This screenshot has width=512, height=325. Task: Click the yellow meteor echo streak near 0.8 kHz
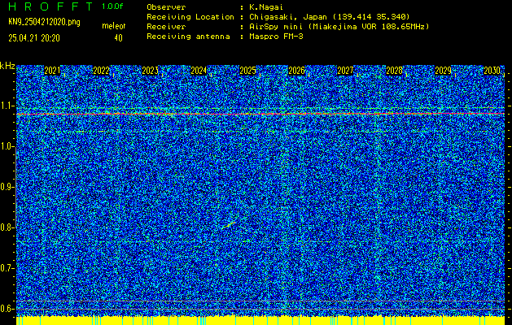point(229,225)
